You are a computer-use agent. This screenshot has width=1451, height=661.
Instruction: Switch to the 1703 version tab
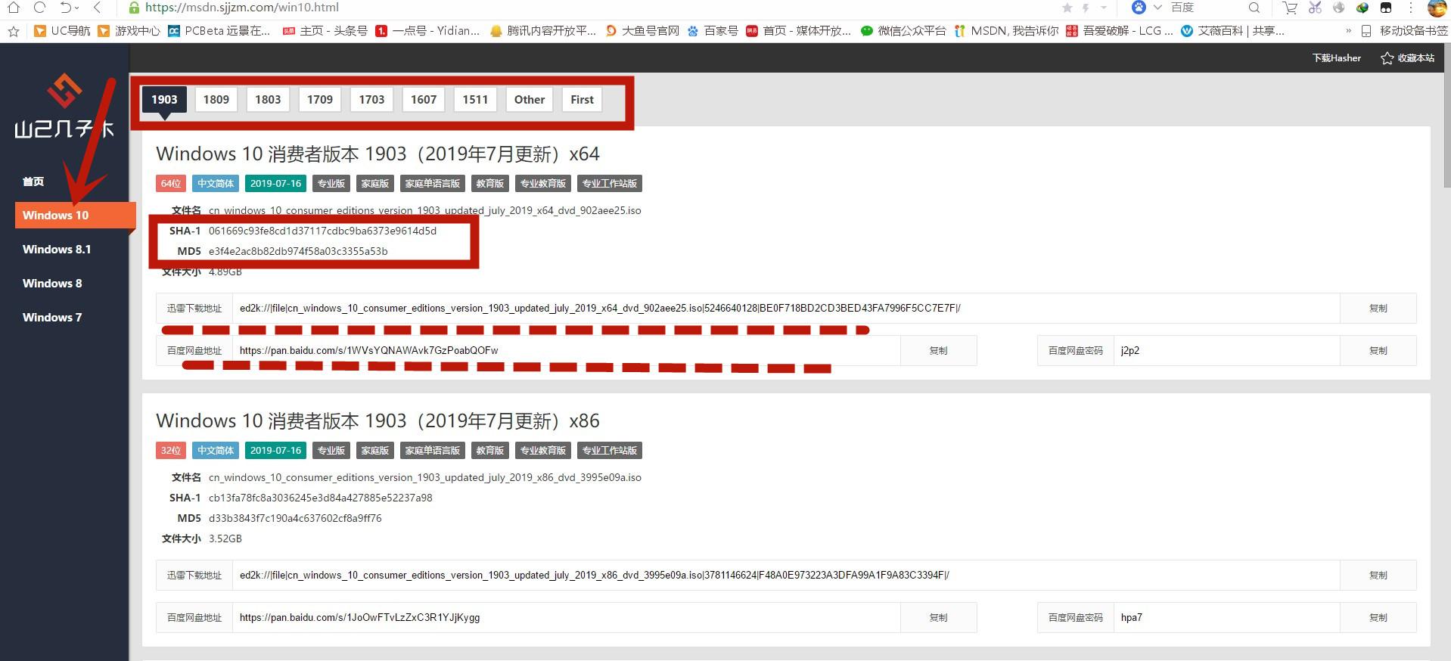tap(371, 100)
